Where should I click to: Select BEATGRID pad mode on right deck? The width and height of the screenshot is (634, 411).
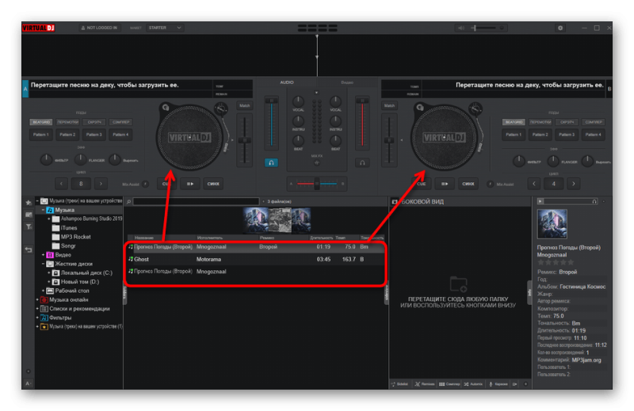point(514,122)
